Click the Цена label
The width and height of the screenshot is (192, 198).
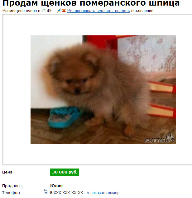7,172
